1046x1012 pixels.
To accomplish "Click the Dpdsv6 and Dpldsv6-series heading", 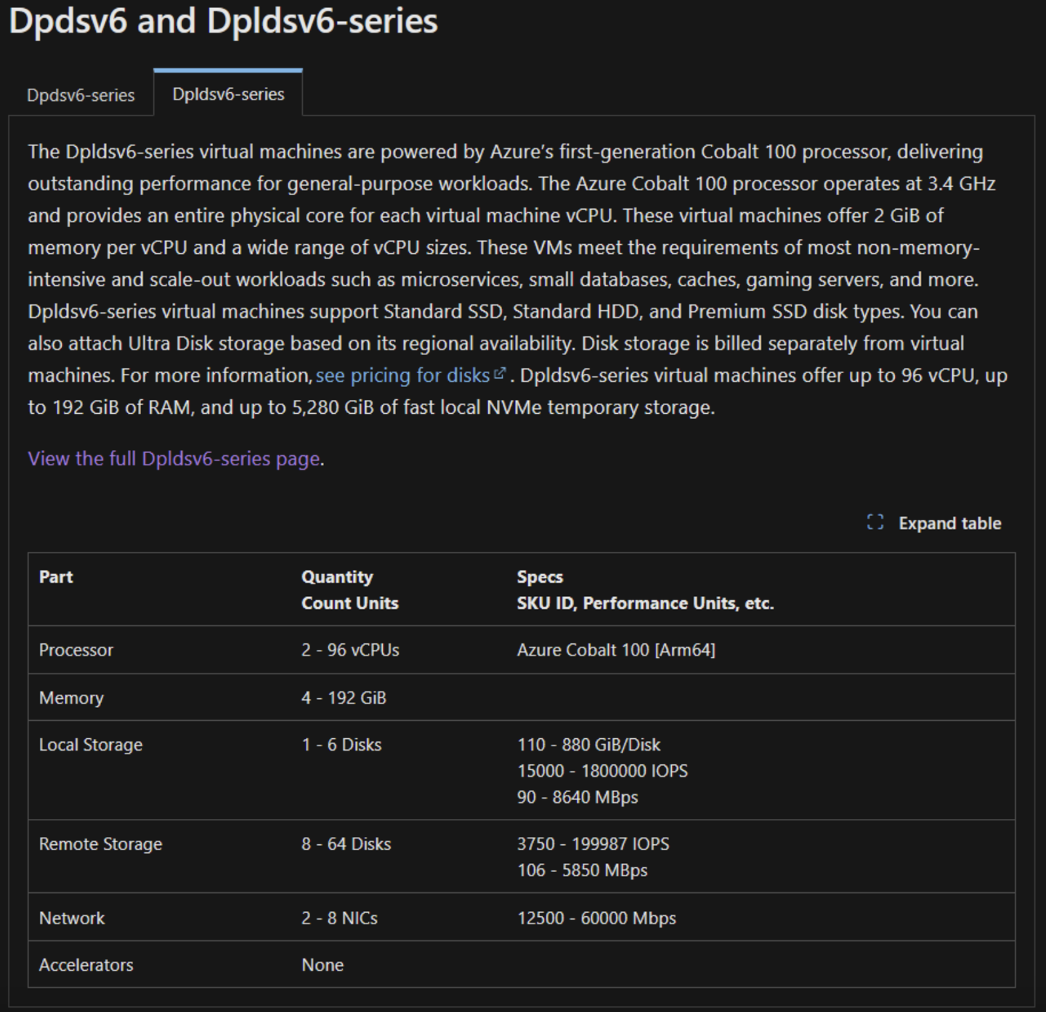I will click(224, 20).
